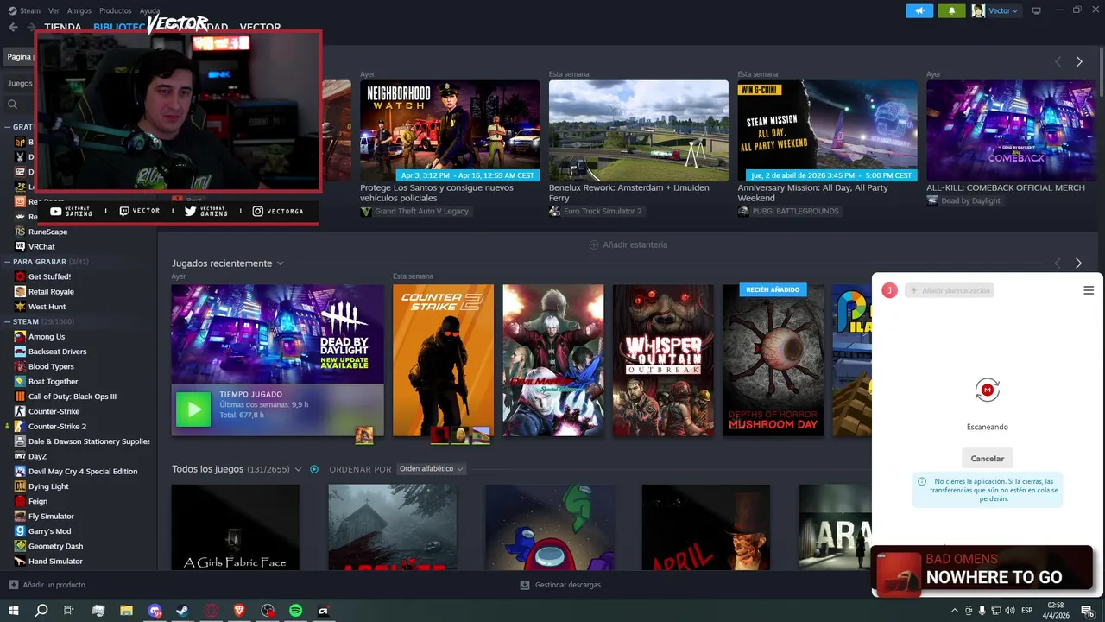Toggle ready-to-play filter beside Todos los juegos
Screen dimensions: 1105x622
(314, 469)
